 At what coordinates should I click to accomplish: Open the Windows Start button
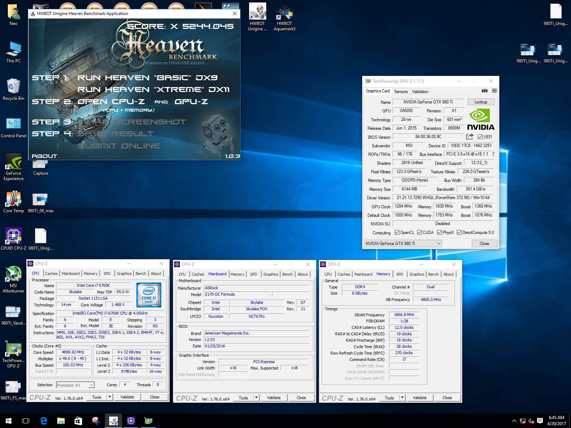[9, 421]
